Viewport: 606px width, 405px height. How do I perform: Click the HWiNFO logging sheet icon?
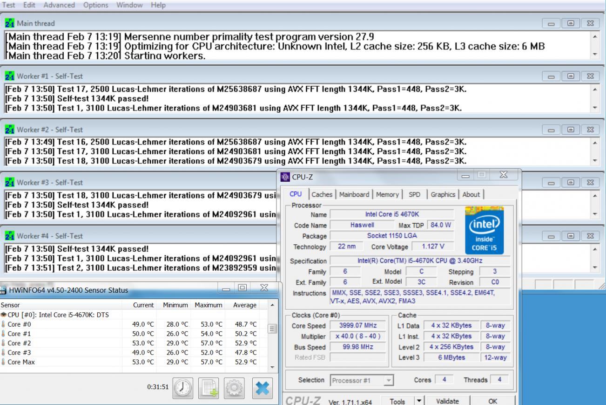pyautogui.click(x=209, y=387)
